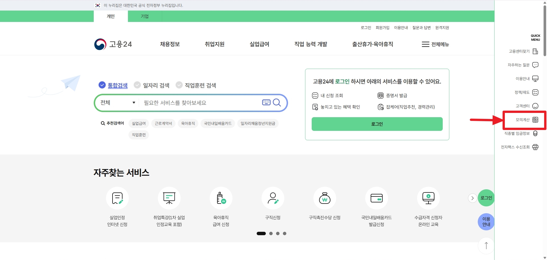
Task: Click the 근로계약서 recommended keyword
Action: tap(163, 123)
